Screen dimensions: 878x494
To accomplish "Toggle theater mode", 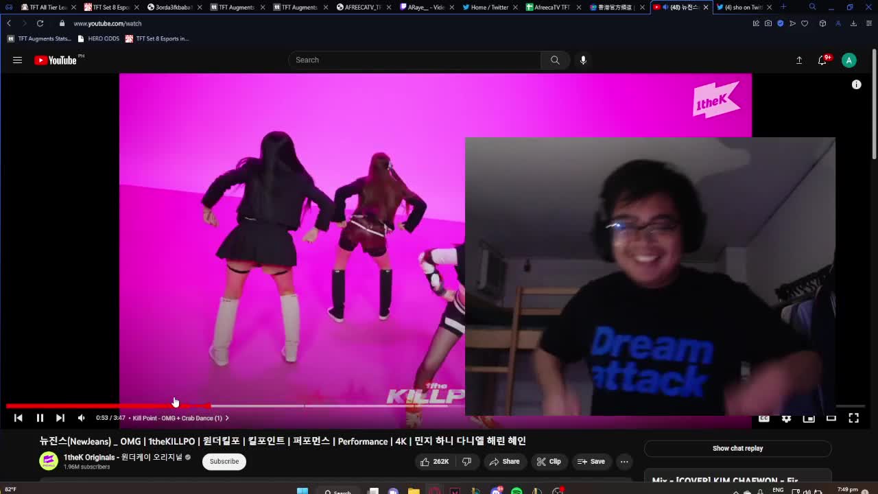I will [x=831, y=418].
